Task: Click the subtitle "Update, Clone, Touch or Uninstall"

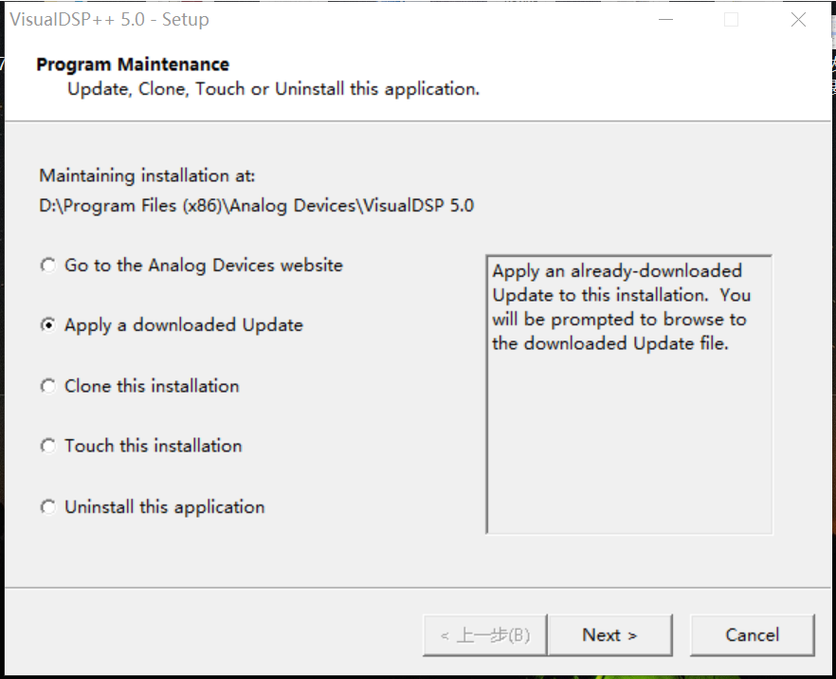Action: coord(272,88)
